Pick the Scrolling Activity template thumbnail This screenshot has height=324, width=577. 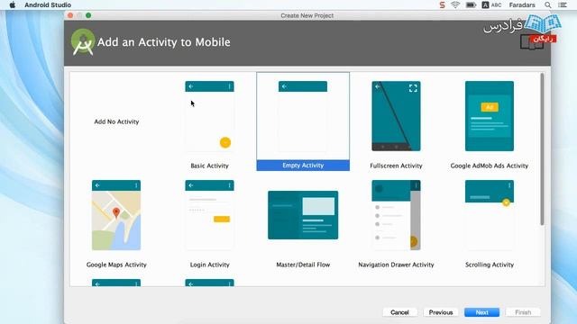pyautogui.click(x=489, y=215)
